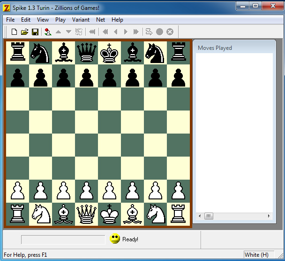
Task: Click the empty d4 square
Action: [86, 145]
